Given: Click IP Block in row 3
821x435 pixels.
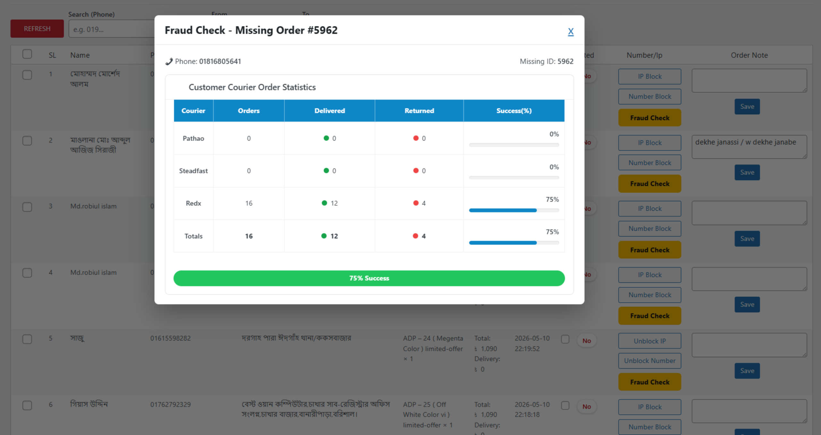Looking at the screenshot, I should tap(650, 209).
